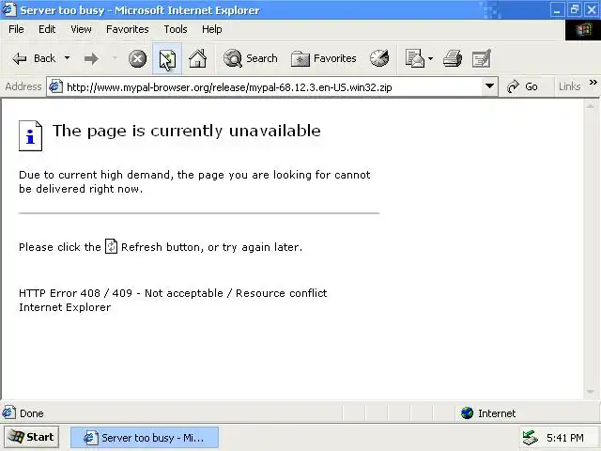
Task: Open the History clock icon
Action: pos(379,58)
